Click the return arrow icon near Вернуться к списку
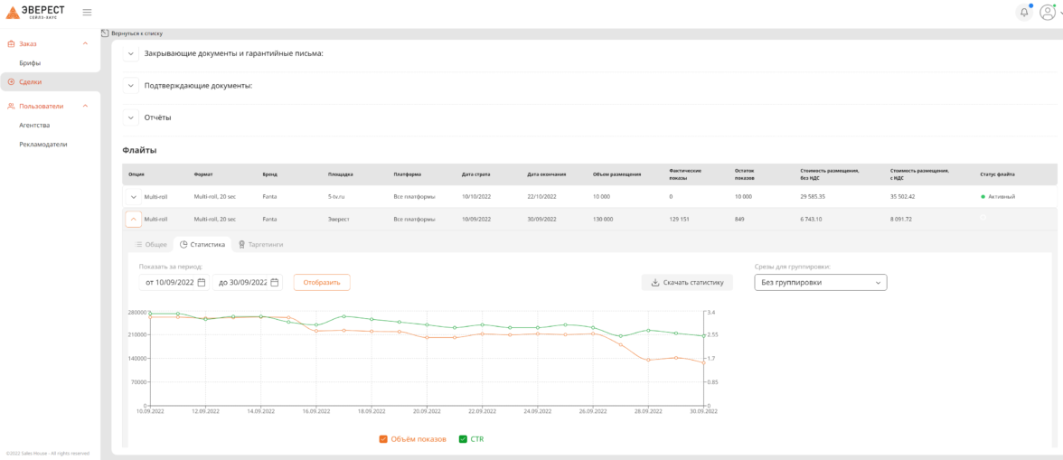The image size is (1063, 460). click(105, 33)
